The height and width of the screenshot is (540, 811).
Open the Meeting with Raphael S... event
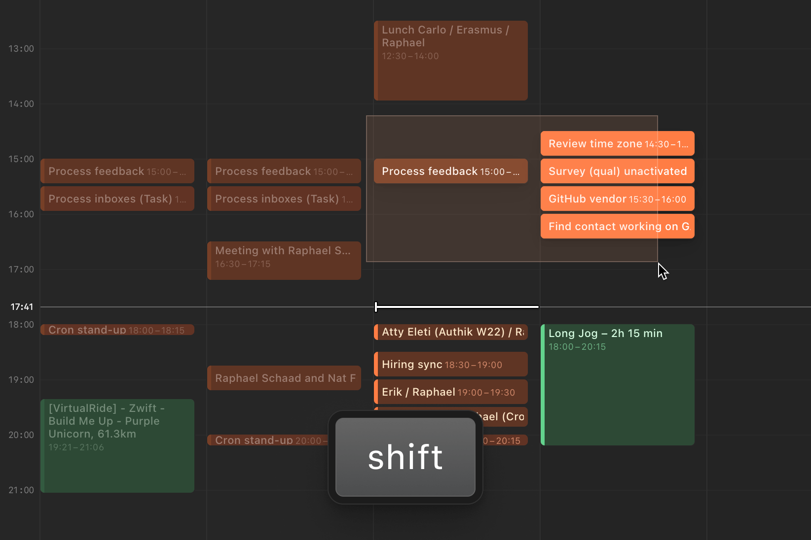point(284,261)
